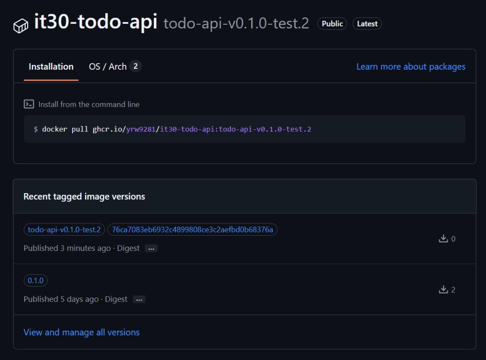Click yrw9281 in the docker pull command
The height and width of the screenshot is (360, 486).
click(x=140, y=129)
